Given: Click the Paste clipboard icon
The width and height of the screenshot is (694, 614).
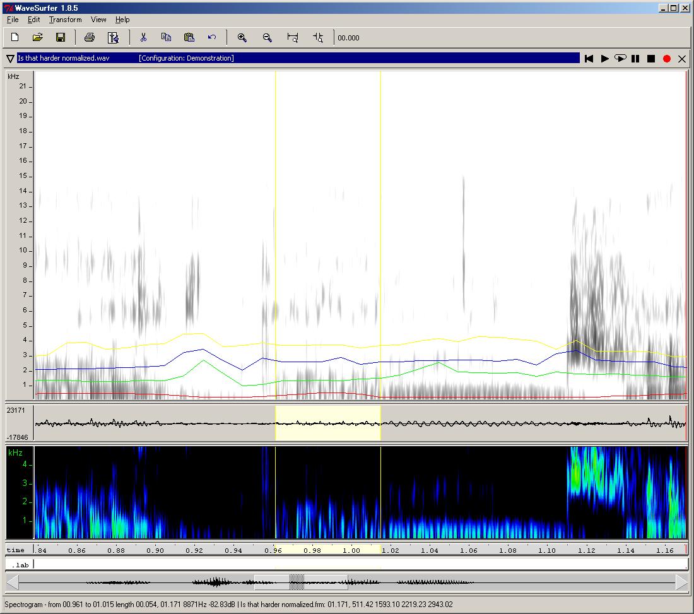Looking at the screenshot, I should coord(189,38).
